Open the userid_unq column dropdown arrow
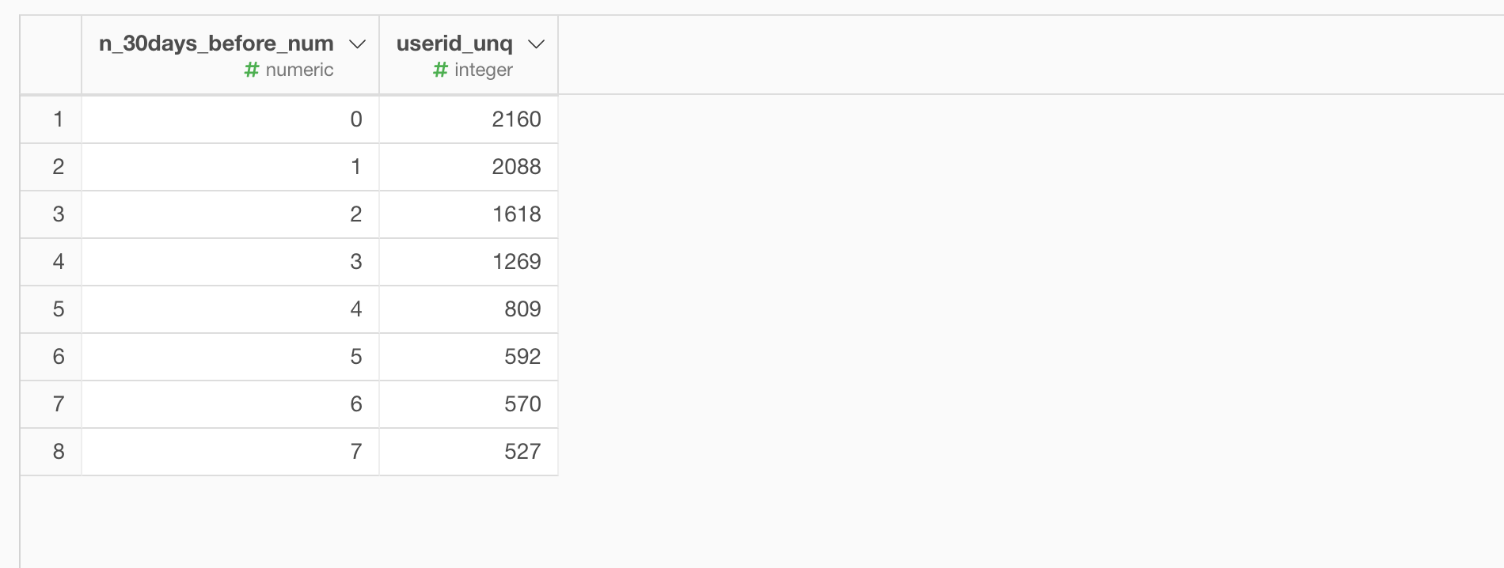Image resolution: width=1504 pixels, height=568 pixels. pos(536,44)
